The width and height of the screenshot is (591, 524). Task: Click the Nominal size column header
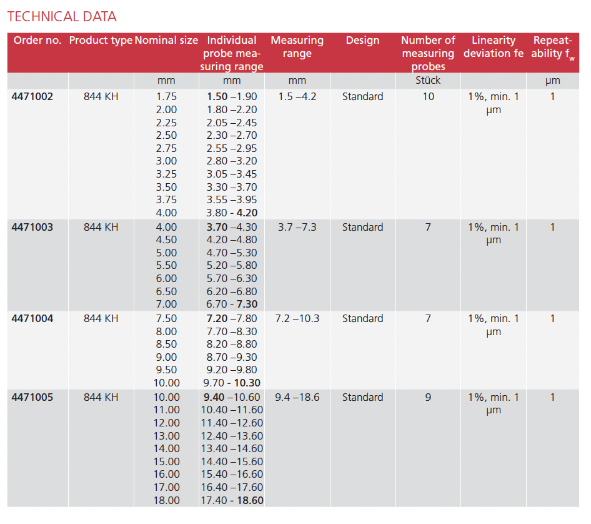[x=166, y=41]
